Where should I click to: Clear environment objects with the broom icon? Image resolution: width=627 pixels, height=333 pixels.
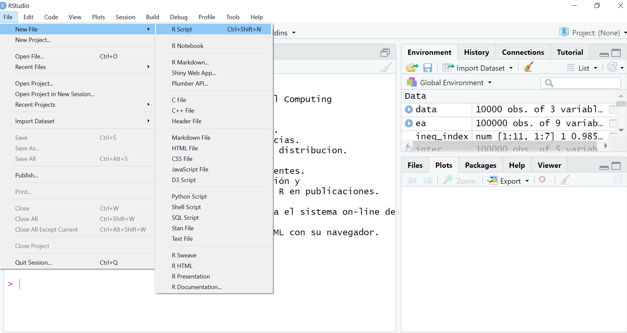528,67
